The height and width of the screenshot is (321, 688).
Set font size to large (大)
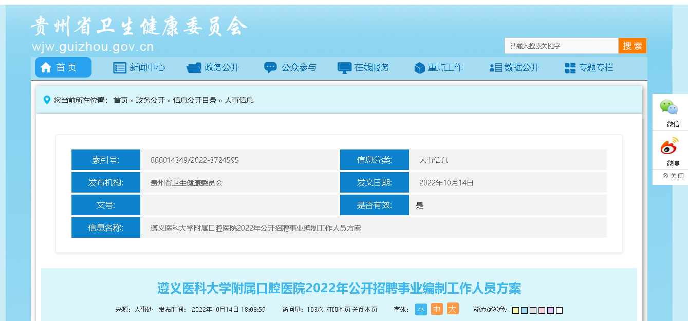(453, 309)
